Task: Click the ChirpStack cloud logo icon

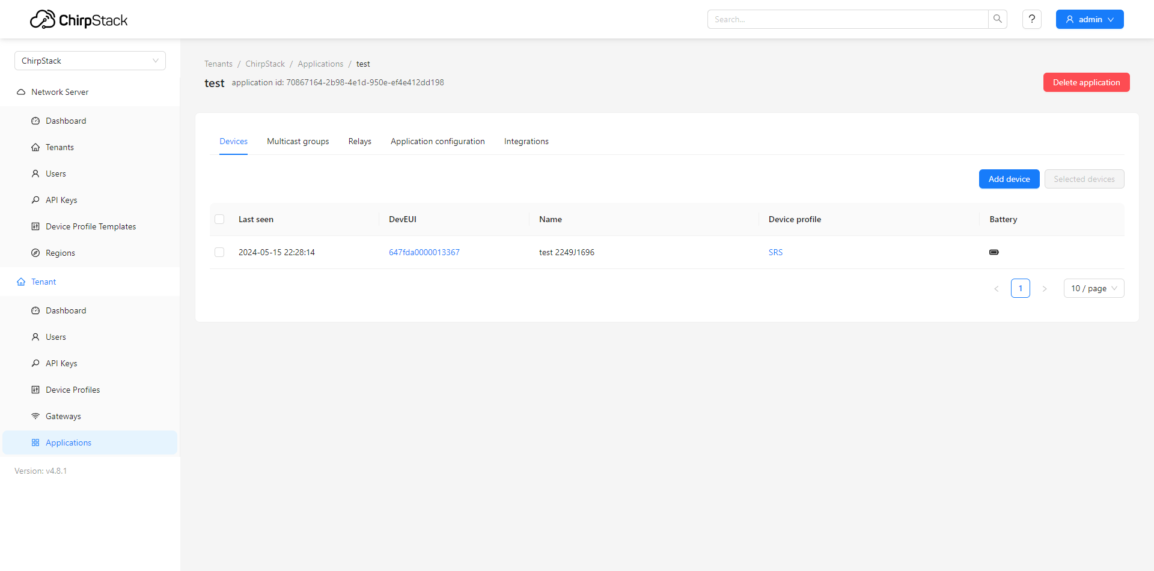Action: point(42,19)
